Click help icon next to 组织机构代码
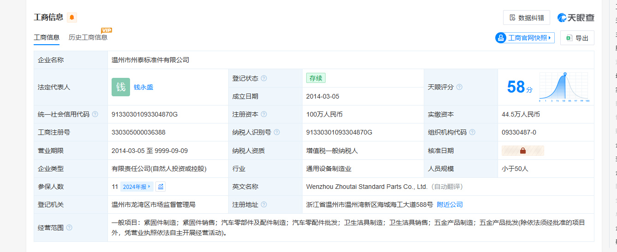The image size is (617, 252). pyautogui.click(x=472, y=132)
